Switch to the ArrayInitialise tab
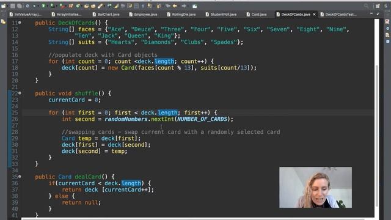391x220 pixels. [67, 15]
